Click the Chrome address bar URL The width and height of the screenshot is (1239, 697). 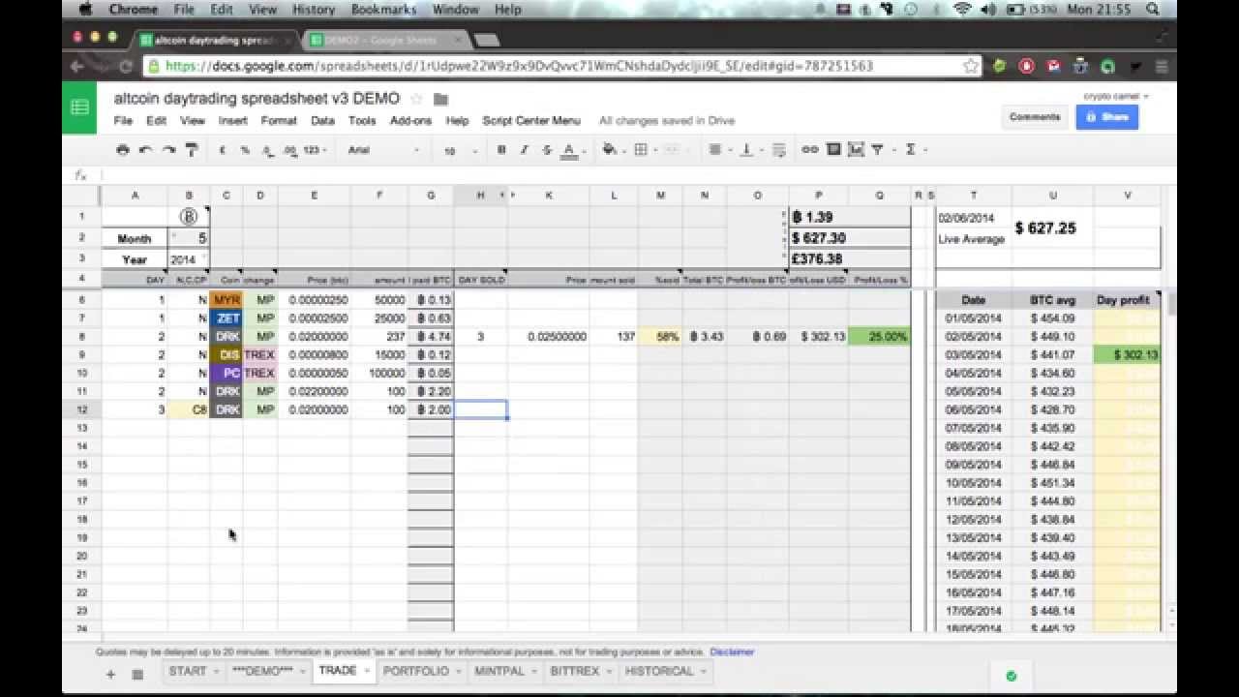[x=519, y=67]
